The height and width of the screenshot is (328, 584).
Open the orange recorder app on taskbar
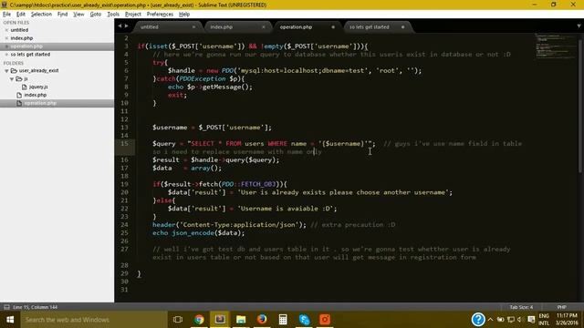(x=325, y=320)
